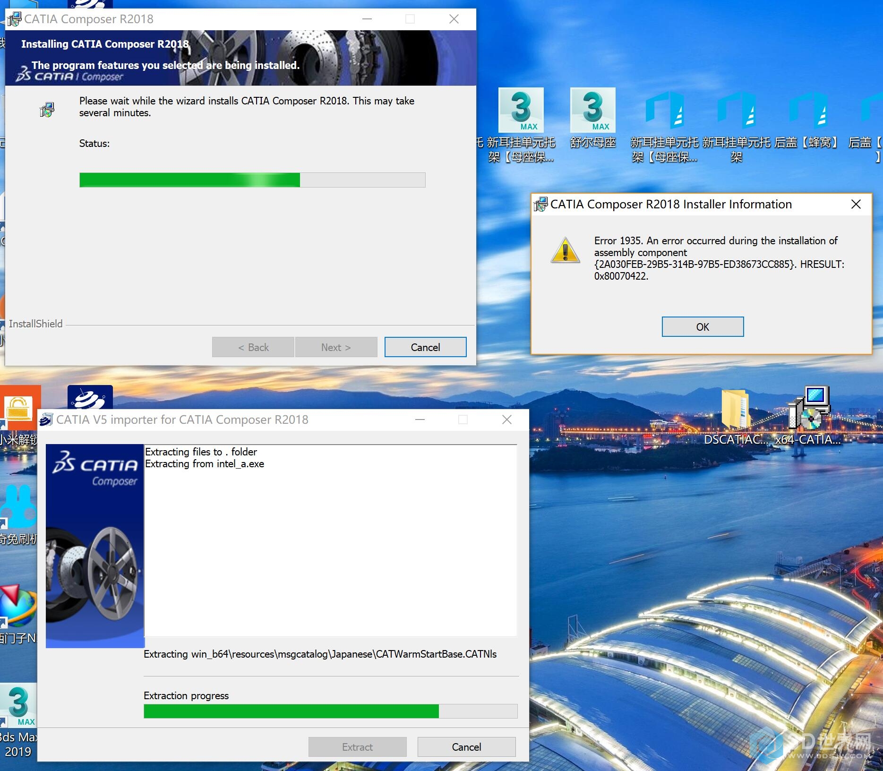Click the setup icon beside 'Please wait' text
Image resolution: width=883 pixels, height=771 pixels.
click(x=47, y=110)
